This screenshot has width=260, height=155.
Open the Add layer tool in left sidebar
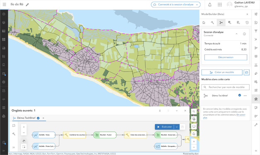click(4, 14)
